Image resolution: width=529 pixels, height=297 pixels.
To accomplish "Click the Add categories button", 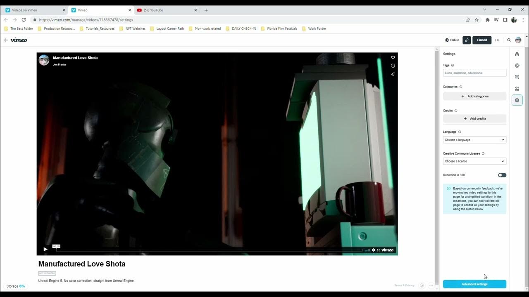I will 474,96.
